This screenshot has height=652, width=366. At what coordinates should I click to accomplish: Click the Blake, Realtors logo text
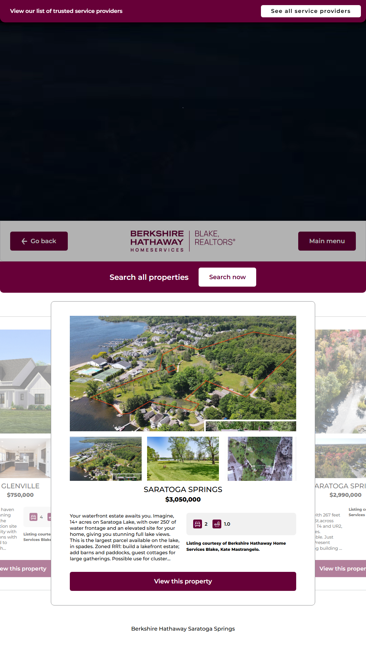(215, 238)
